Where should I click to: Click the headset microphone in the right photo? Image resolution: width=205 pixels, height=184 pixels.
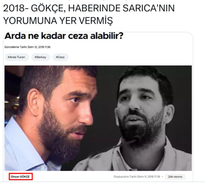pos(136,138)
